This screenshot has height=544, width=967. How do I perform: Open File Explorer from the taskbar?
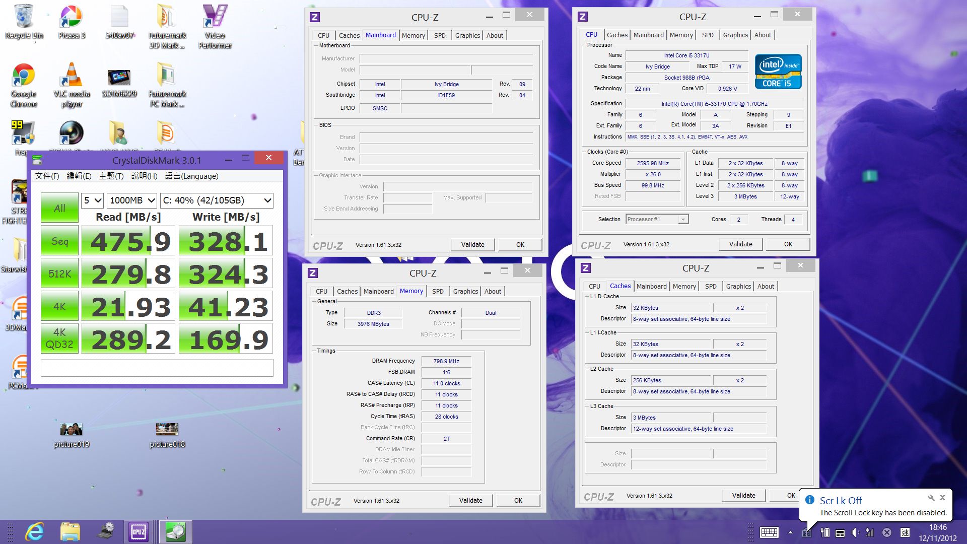pyautogui.click(x=70, y=532)
